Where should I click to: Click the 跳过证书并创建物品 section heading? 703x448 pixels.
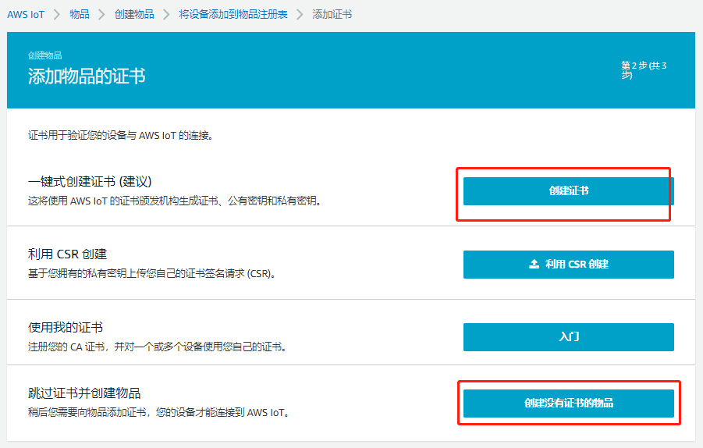pyautogui.click(x=83, y=393)
